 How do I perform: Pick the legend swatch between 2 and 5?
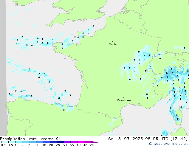26,142
